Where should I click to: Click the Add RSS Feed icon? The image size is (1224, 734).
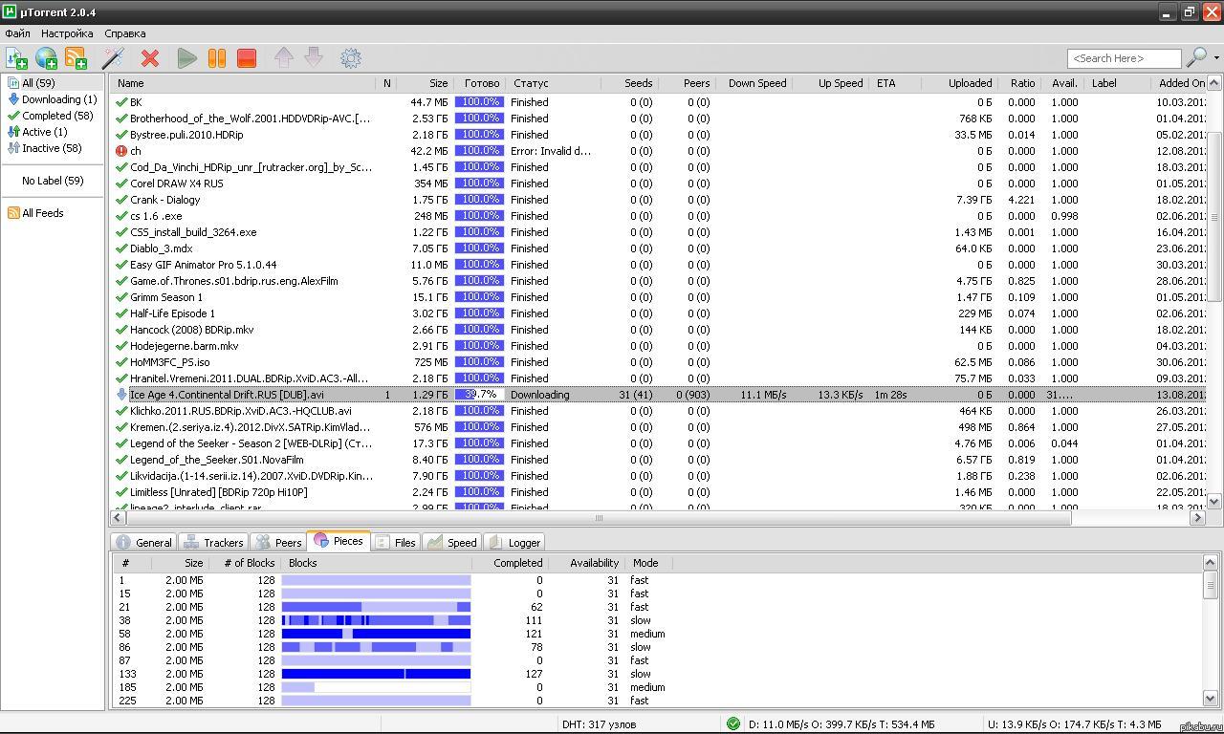(76, 58)
